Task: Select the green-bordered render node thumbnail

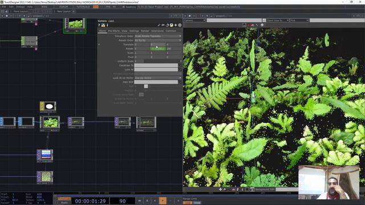Action: 75,24
